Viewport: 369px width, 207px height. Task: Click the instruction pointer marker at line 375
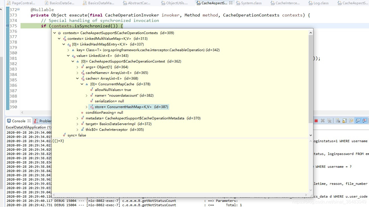click(7, 26)
